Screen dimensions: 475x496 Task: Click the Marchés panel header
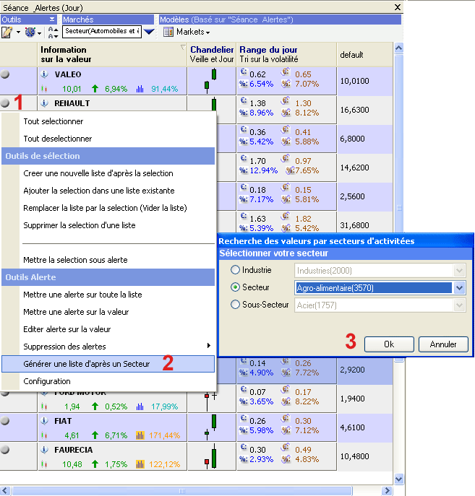tap(108, 19)
